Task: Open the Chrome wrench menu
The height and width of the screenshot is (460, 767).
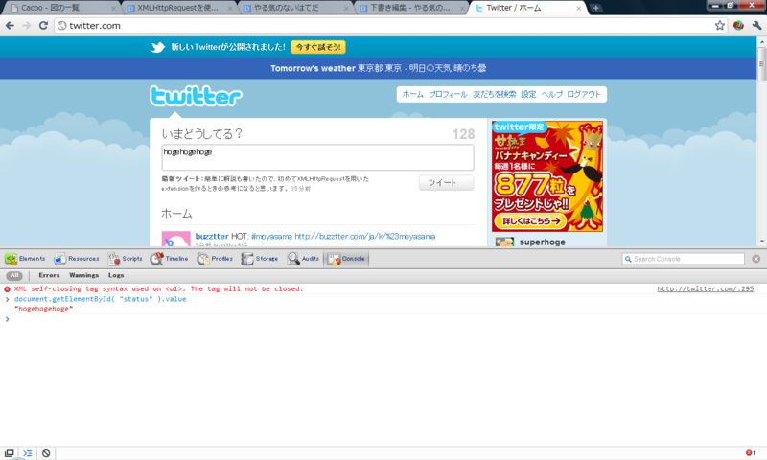Action: point(756,26)
